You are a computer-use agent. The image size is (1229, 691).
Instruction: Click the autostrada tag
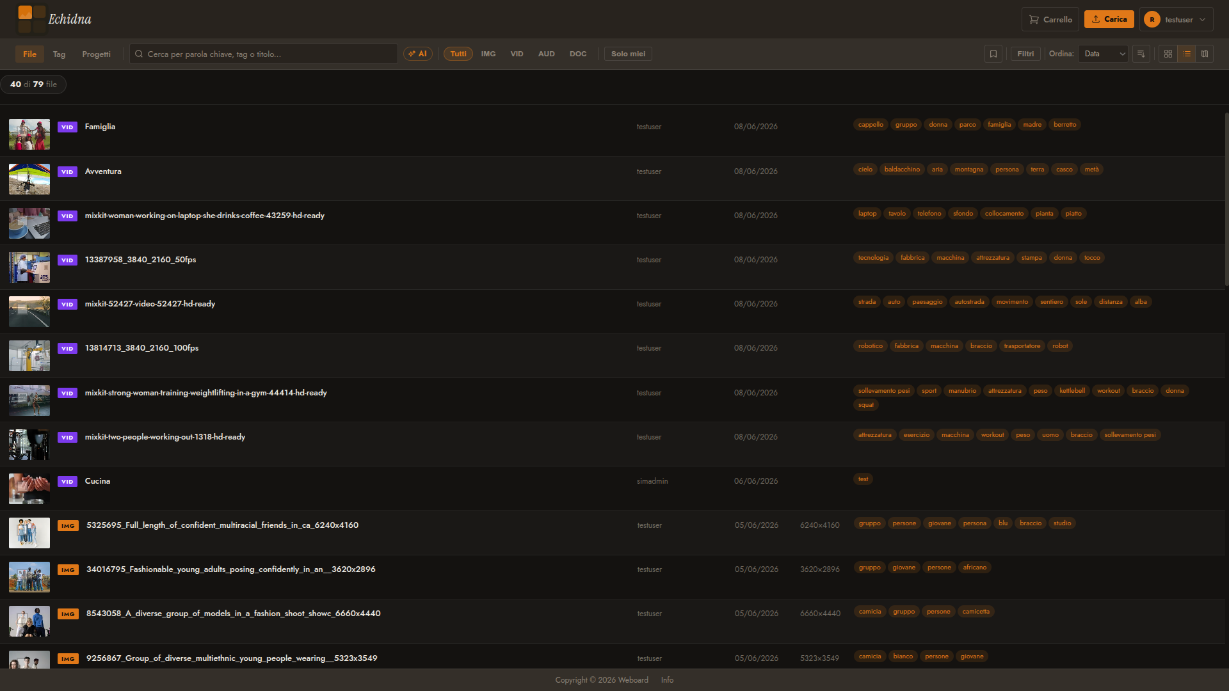click(969, 302)
